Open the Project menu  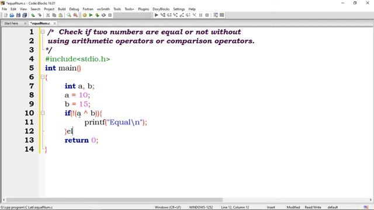[49, 9]
